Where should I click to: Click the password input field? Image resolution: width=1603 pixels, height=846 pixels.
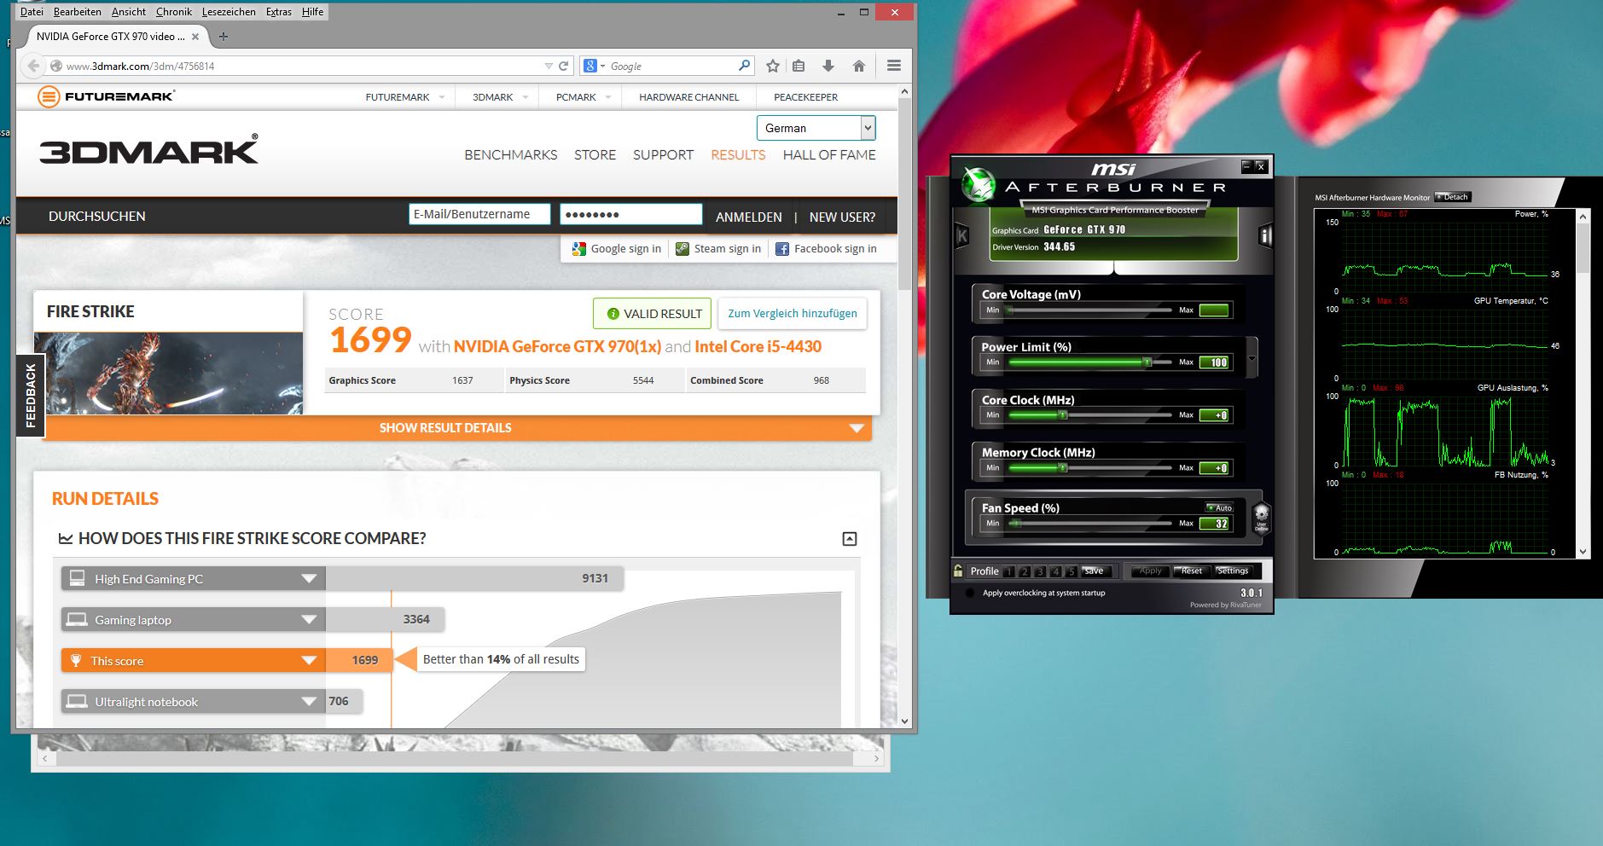630,214
